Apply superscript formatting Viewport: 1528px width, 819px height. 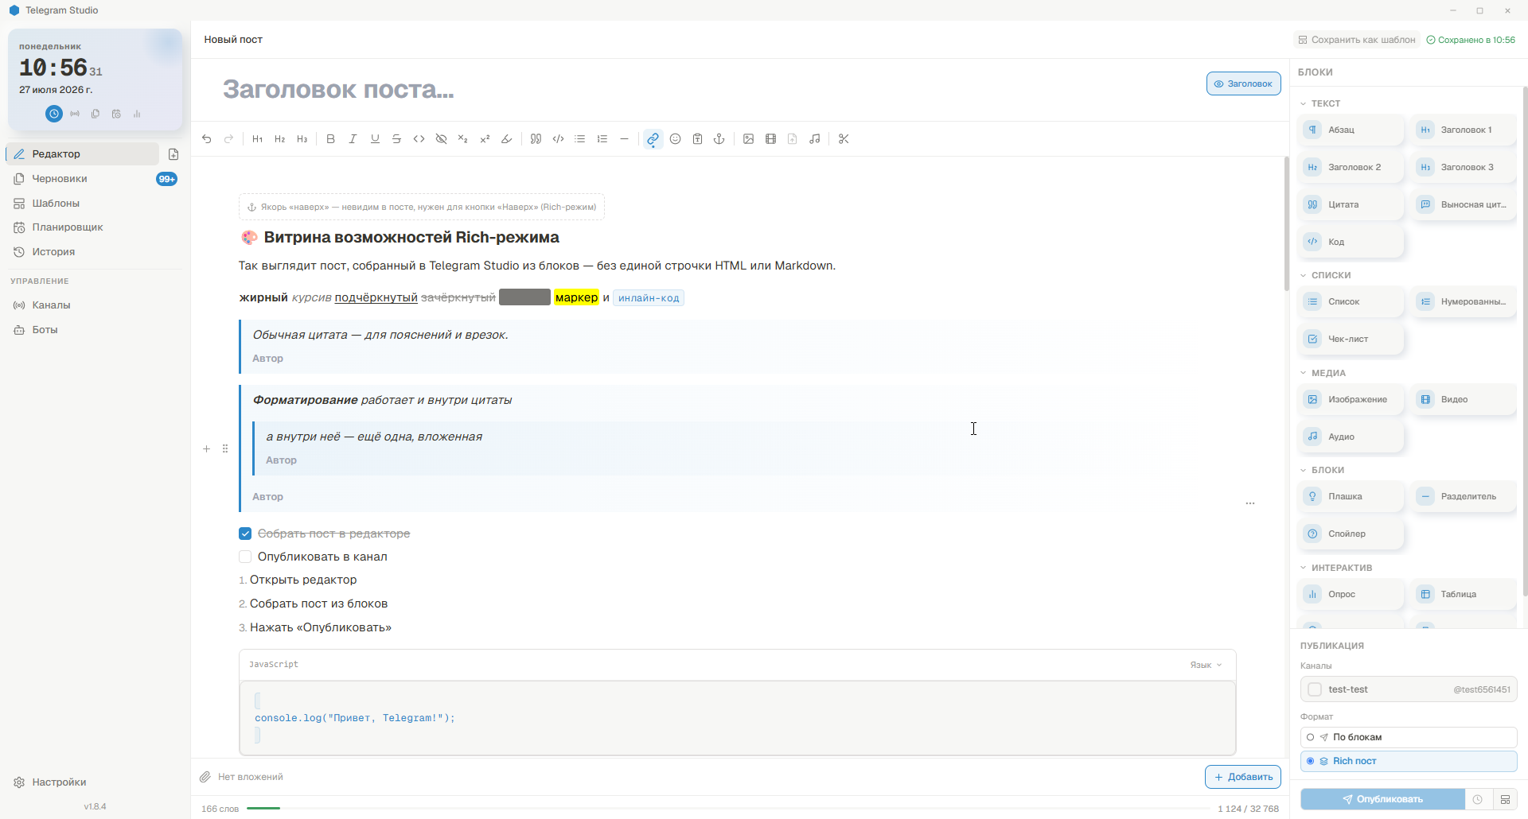pos(485,139)
